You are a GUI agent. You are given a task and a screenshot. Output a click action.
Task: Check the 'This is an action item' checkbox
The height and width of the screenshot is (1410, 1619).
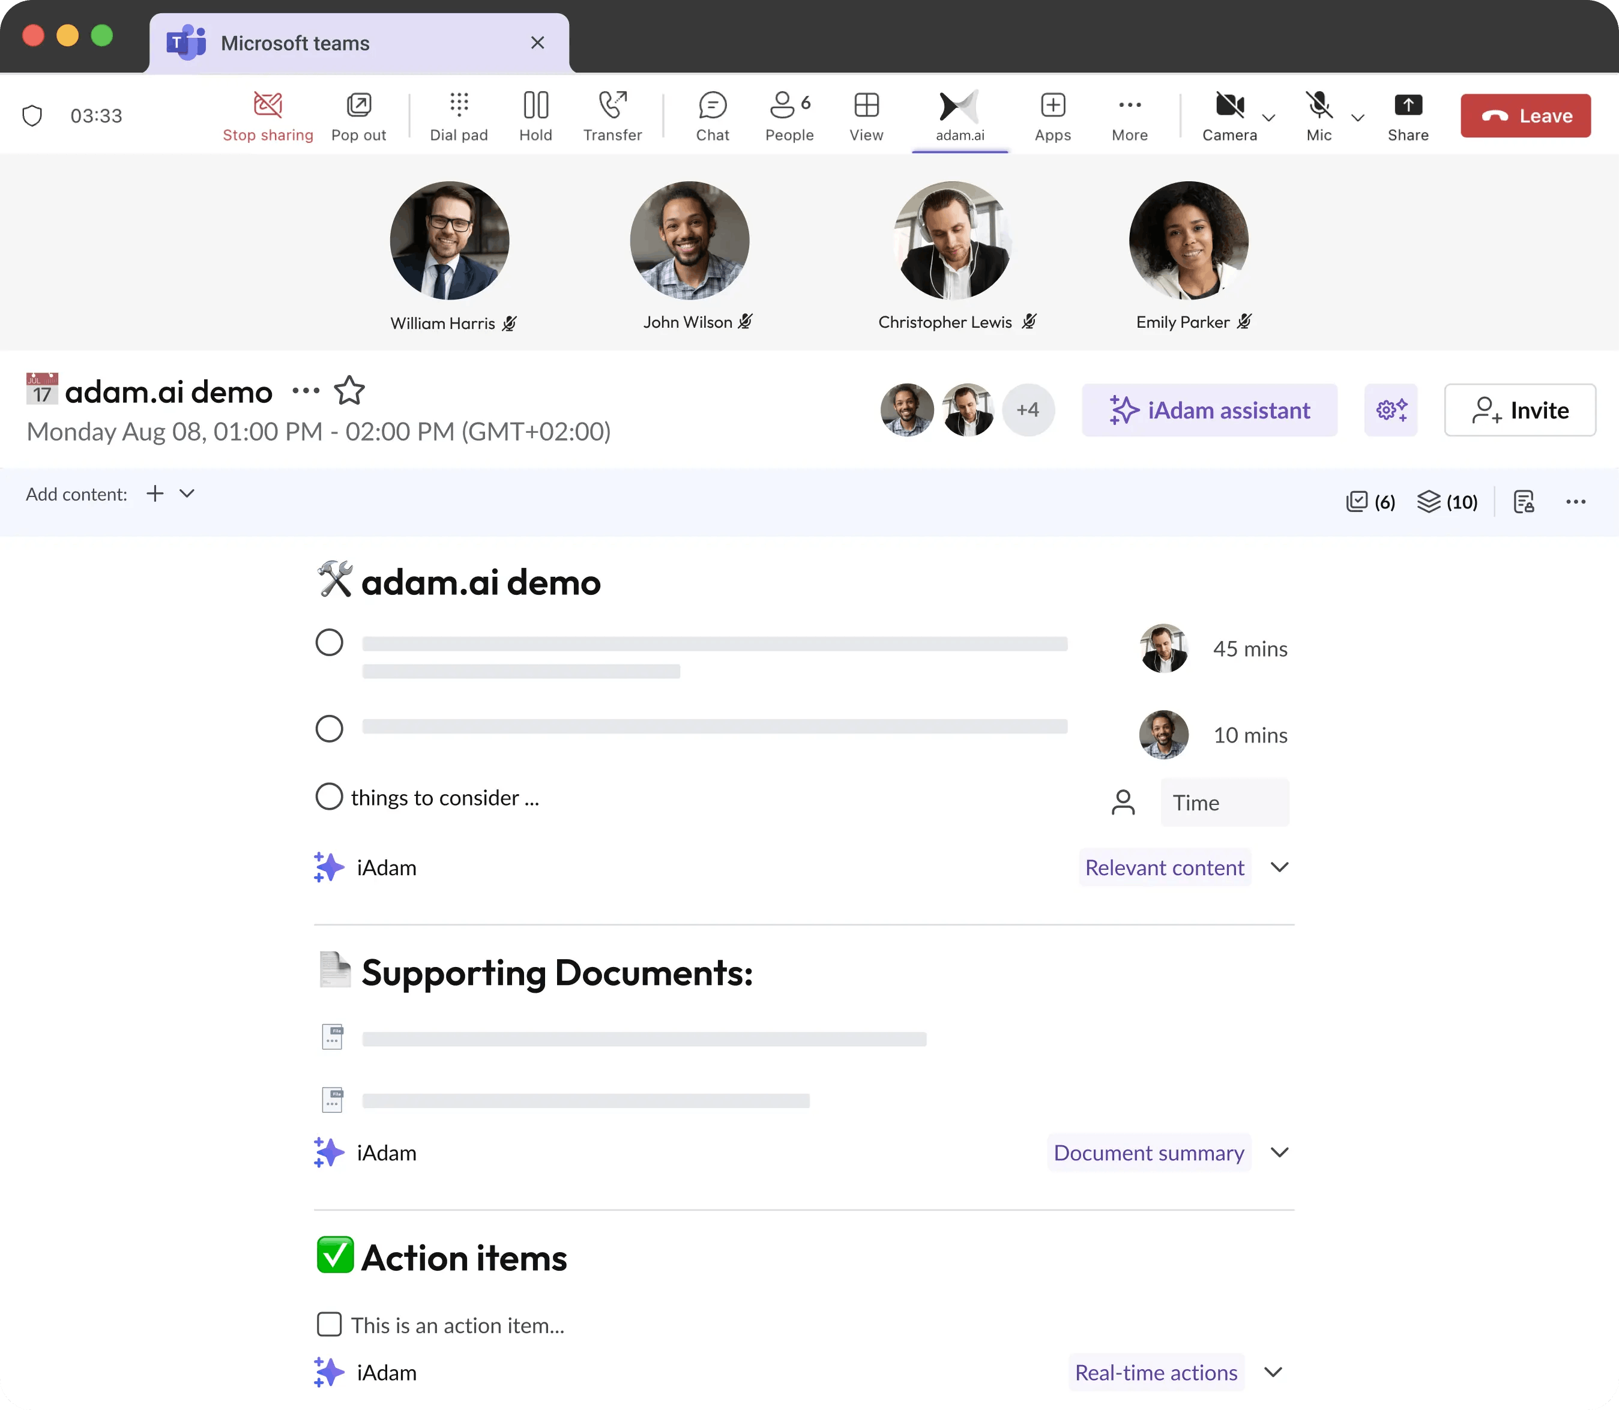tap(329, 1324)
